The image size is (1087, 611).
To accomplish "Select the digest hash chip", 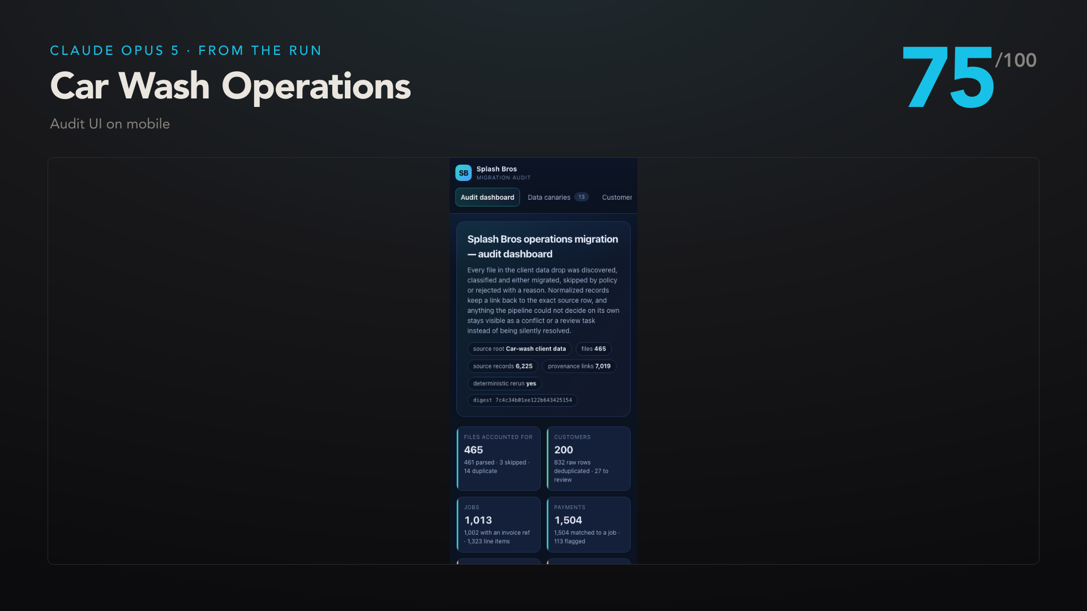I will [522, 401].
